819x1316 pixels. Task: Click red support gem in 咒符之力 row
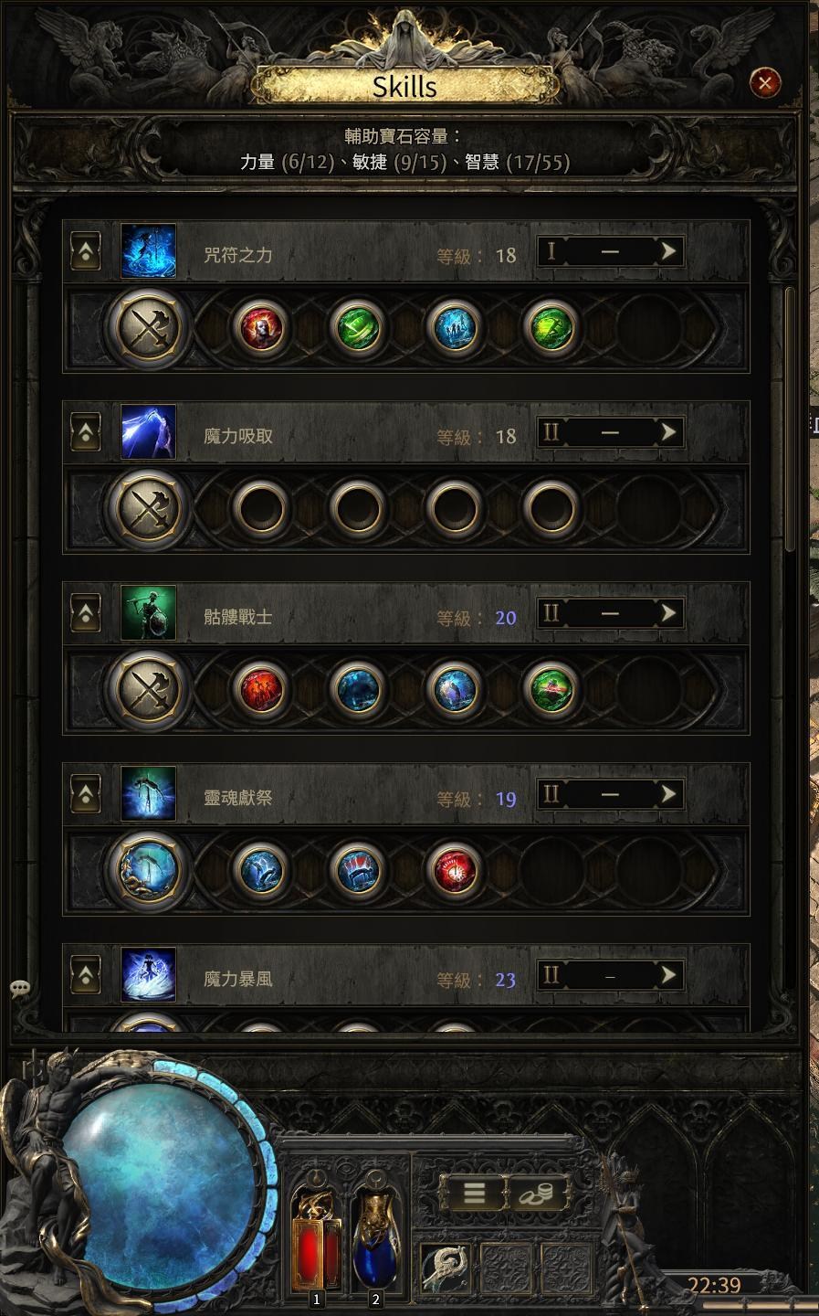(261, 327)
